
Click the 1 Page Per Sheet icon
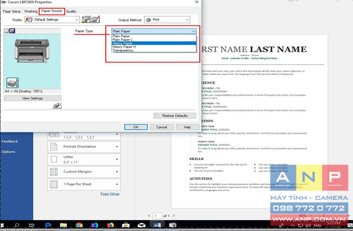click(x=54, y=184)
